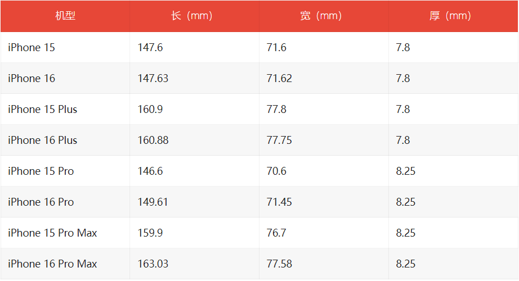The height and width of the screenshot is (281, 519).
Task: Select the iPhone 16 model cell
Action: coord(32,79)
